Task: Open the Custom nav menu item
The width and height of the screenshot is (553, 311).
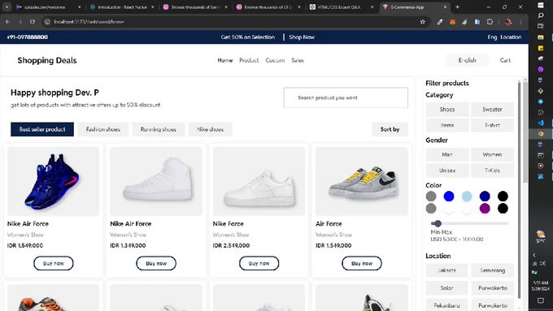Action: click(275, 60)
